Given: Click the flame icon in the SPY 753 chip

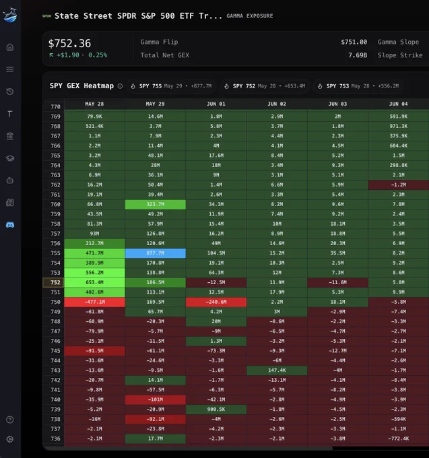Looking at the screenshot, I should pyautogui.click(x=320, y=86).
